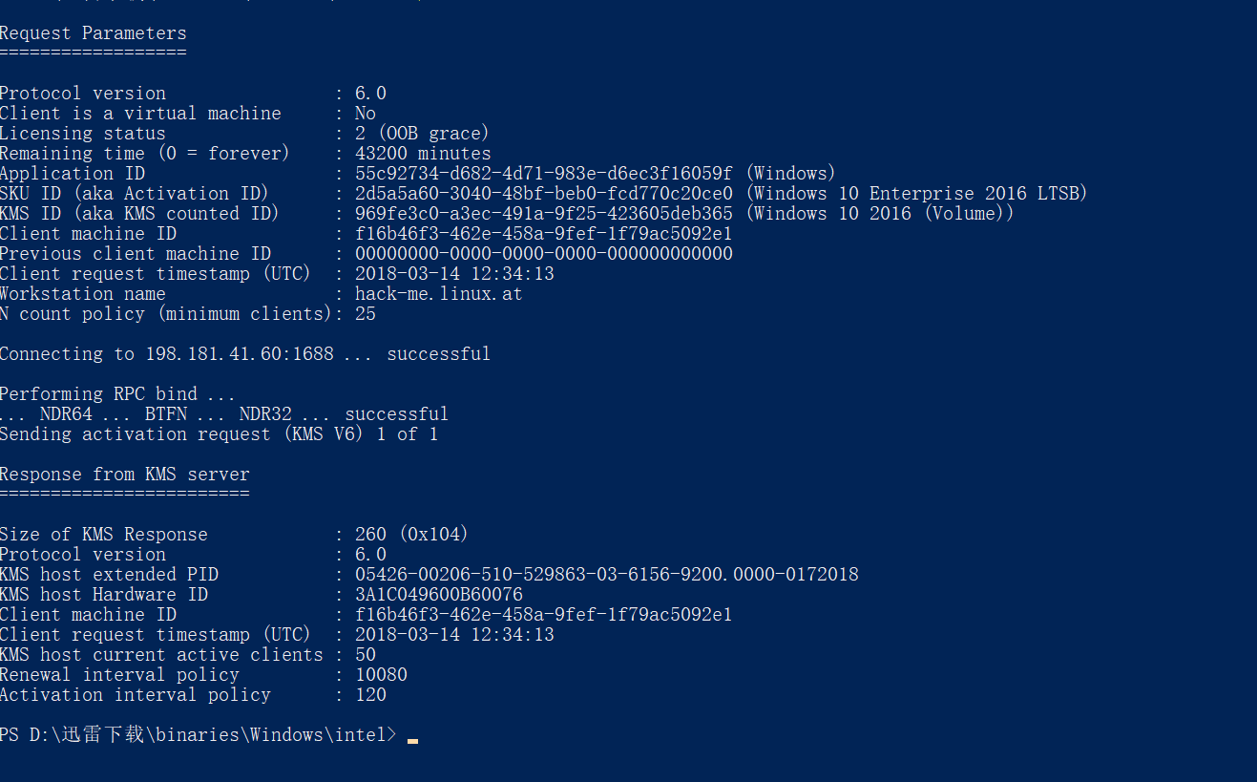
Task: Click the Response from KMS server heading
Action: tap(125, 475)
